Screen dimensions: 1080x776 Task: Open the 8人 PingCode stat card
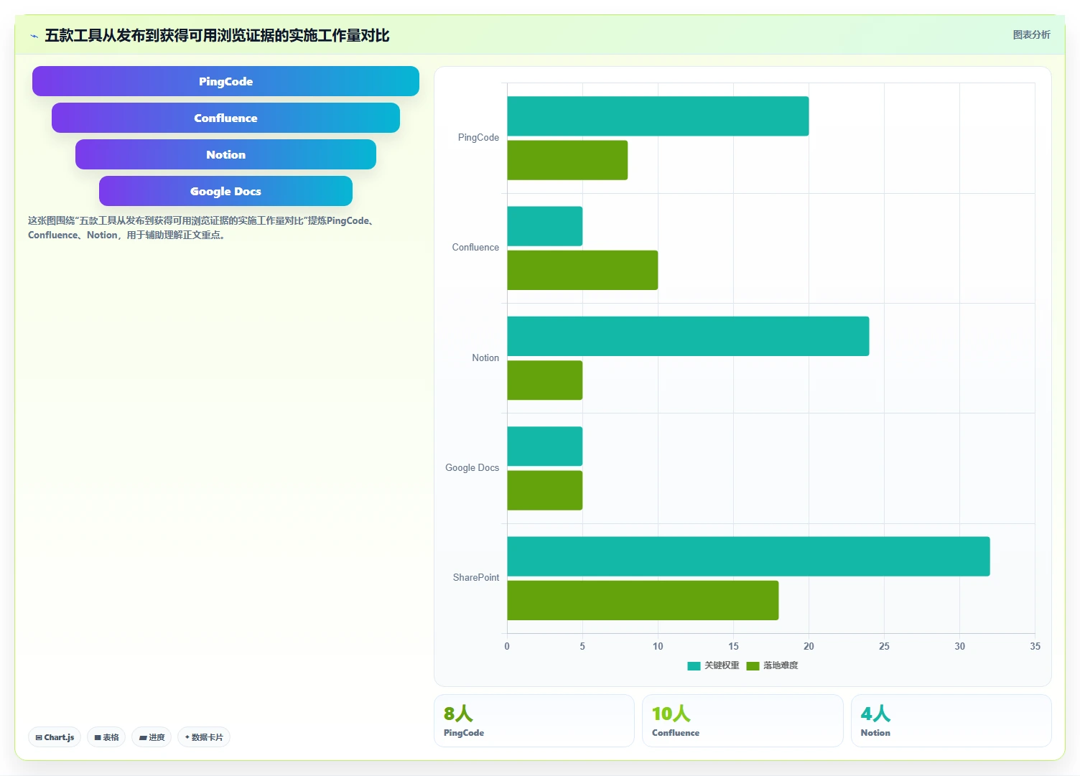click(534, 721)
